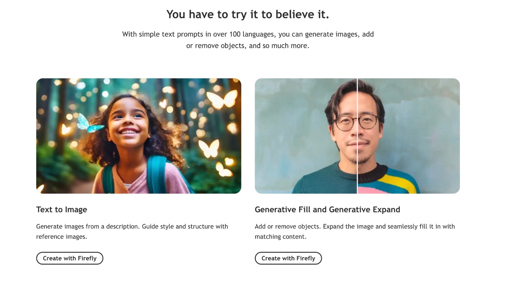Click the girl's smiling face
Viewport: 512px width, 287px height.
pyautogui.click(x=128, y=123)
